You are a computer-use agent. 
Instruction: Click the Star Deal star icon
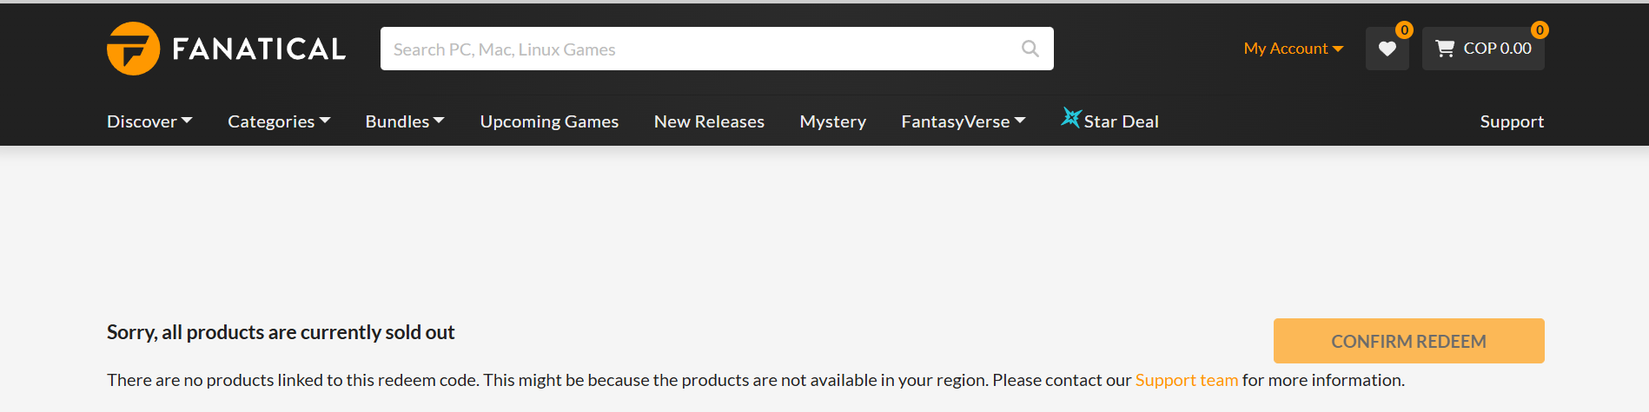(x=1071, y=118)
